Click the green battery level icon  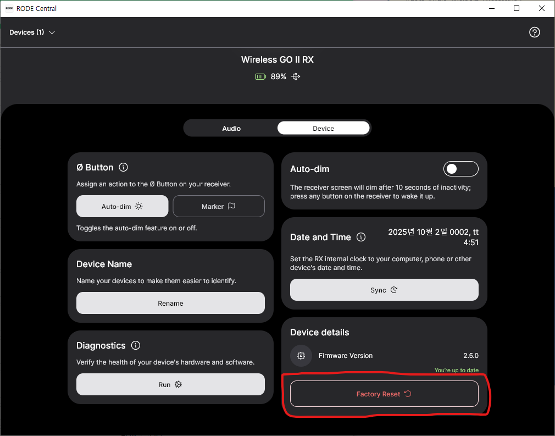(260, 77)
